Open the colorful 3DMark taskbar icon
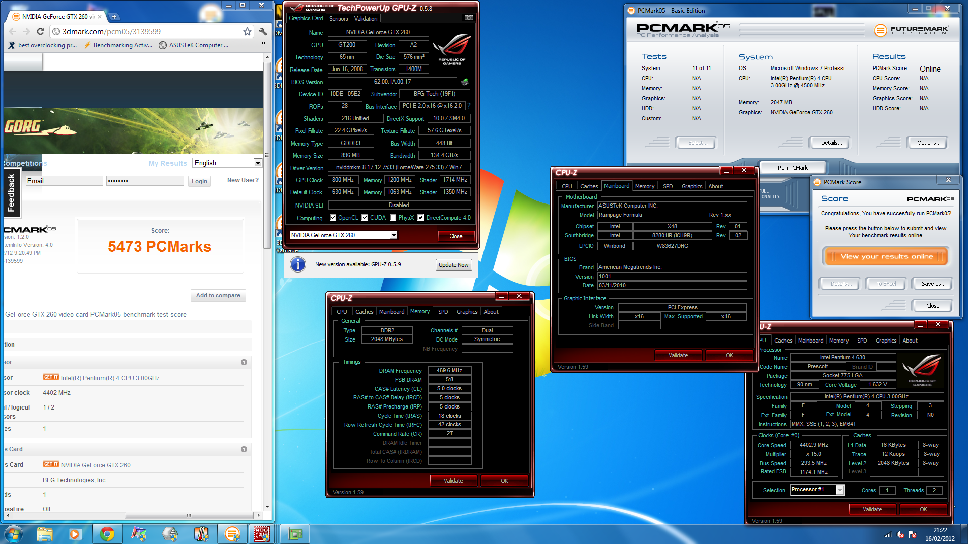The width and height of the screenshot is (968, 544). pos(138,533)
